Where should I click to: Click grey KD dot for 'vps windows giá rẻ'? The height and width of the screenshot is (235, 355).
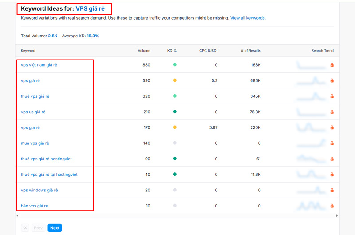[x=175, y=190]
